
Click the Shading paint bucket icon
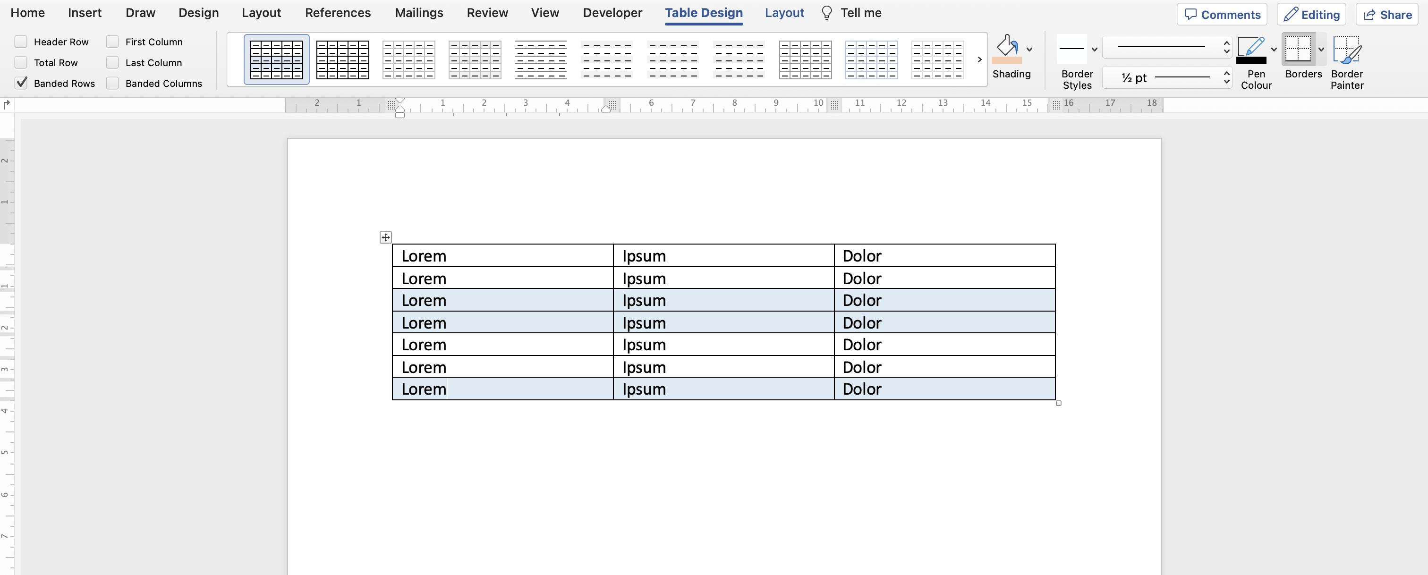(1007, 45)
